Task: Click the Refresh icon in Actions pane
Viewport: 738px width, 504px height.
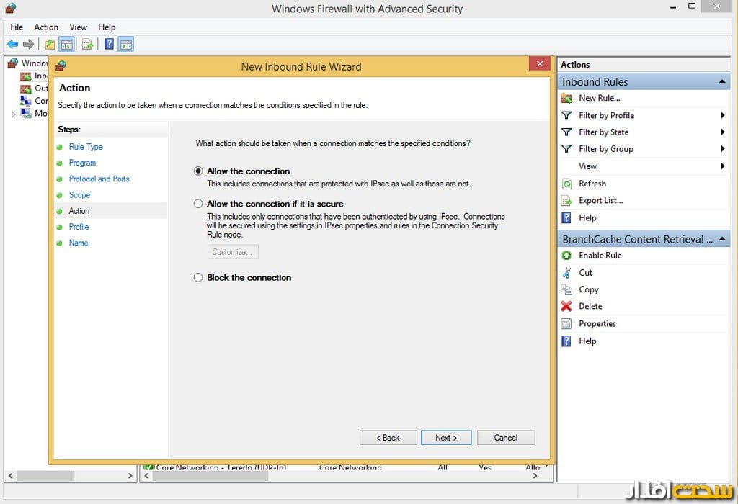Action: [566, 184]
